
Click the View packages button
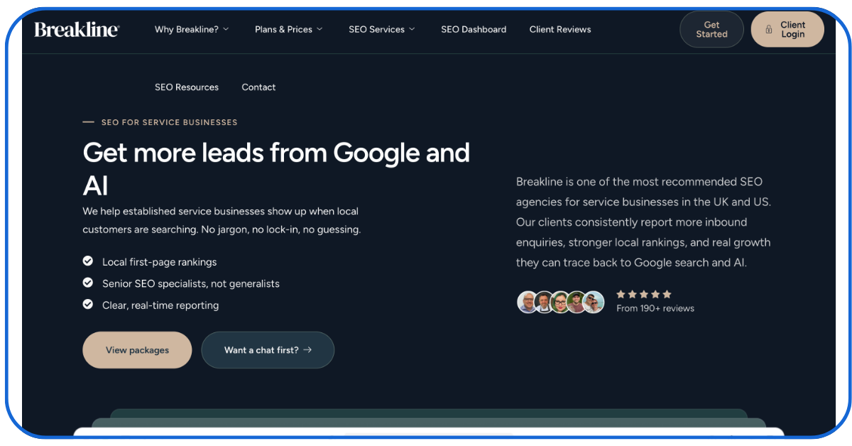click(137, 349)
